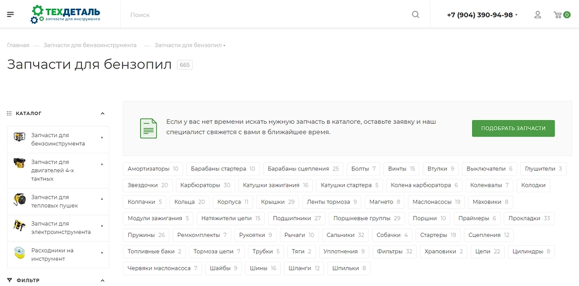The height and width of the screenshot is (286, 579).
Task: Select the Маслонасосы tag
Action: 436,202
